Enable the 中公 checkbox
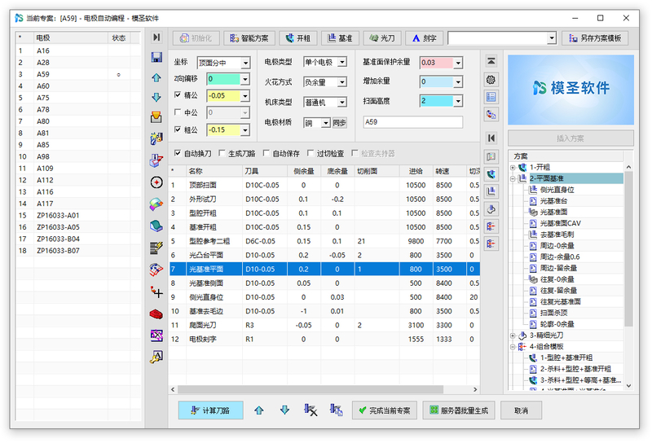The image size is (652, 443). click(178, 113)
